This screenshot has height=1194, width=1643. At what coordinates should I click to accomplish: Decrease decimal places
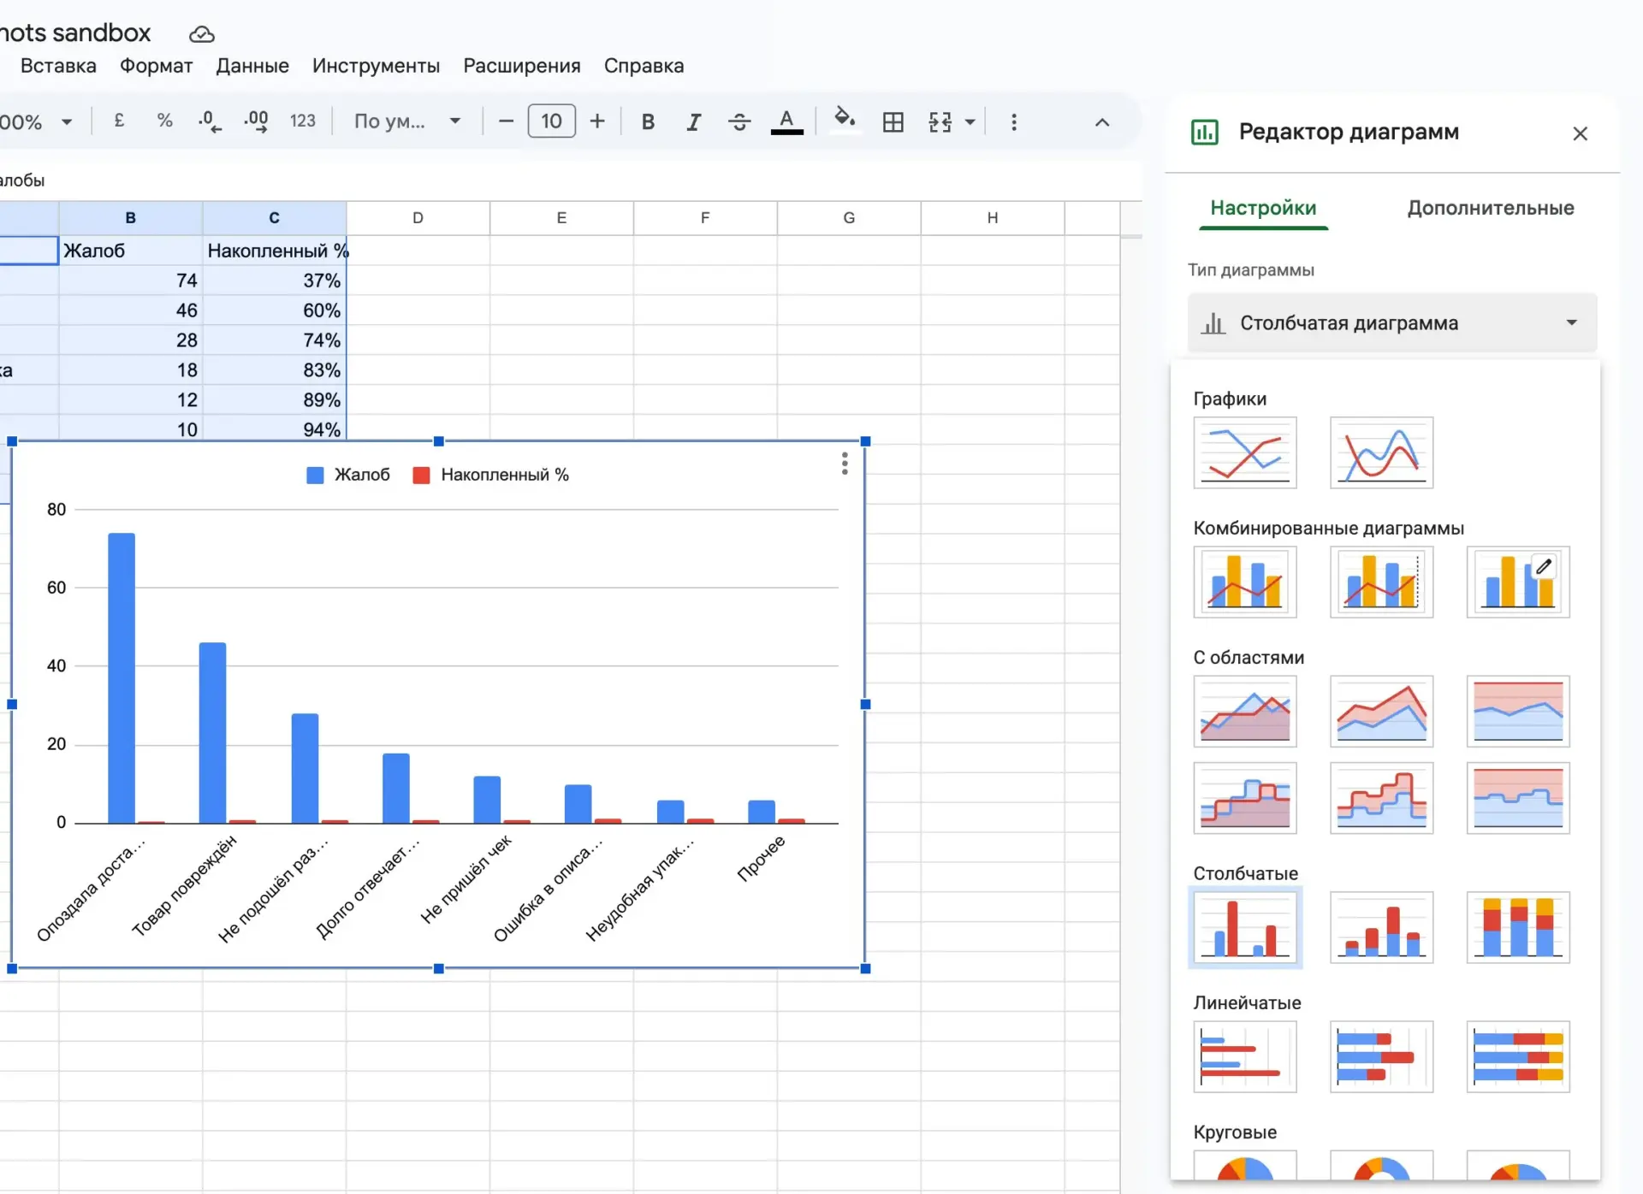tap(210, 121)
